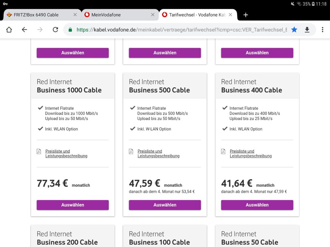330x247 pixels.
Task: Click the forward navigation arrow
Action: (x=40, y=30)
